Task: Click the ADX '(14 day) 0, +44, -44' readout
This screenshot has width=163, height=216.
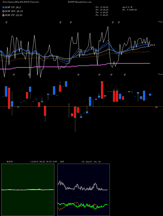Action: (x=91, y=162)
